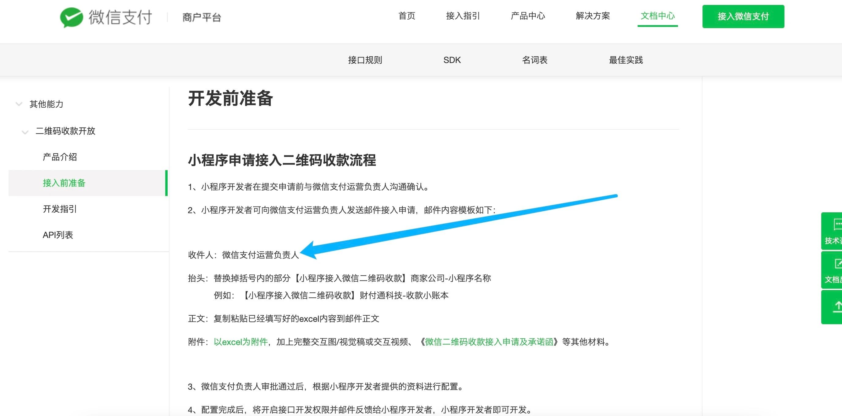The height and width of the screenshot is (416, 842).
Task: Click step 1 text about 沟通确认
Action: pyautogui.click(x=308, y=187)
